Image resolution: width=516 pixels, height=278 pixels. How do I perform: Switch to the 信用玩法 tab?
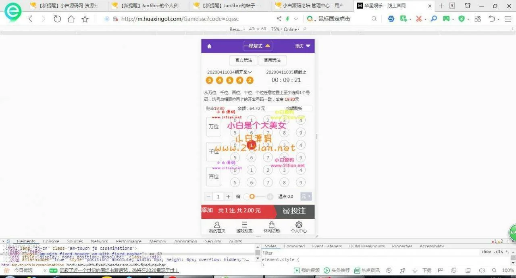coord(272,60)
